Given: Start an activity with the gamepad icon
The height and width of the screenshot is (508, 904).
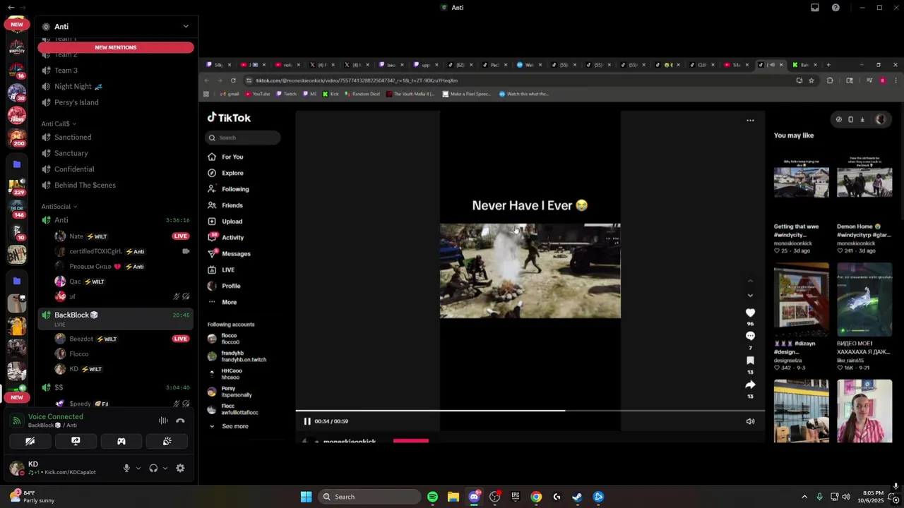Looking at the screenshot, I should pos(121,441).
